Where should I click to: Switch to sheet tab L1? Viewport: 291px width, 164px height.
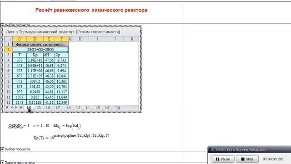pyautogui.click(x=88, y=108)
